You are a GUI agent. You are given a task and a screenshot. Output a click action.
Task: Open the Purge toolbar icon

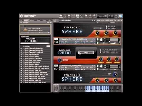(94, 16)
